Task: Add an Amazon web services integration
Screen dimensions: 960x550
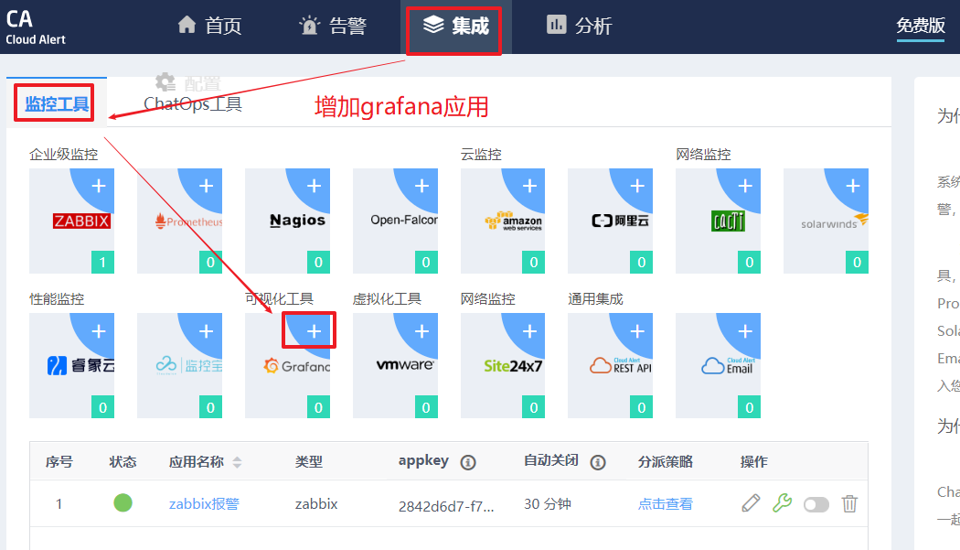Action: pyautogui.click(x=529, y=186)
